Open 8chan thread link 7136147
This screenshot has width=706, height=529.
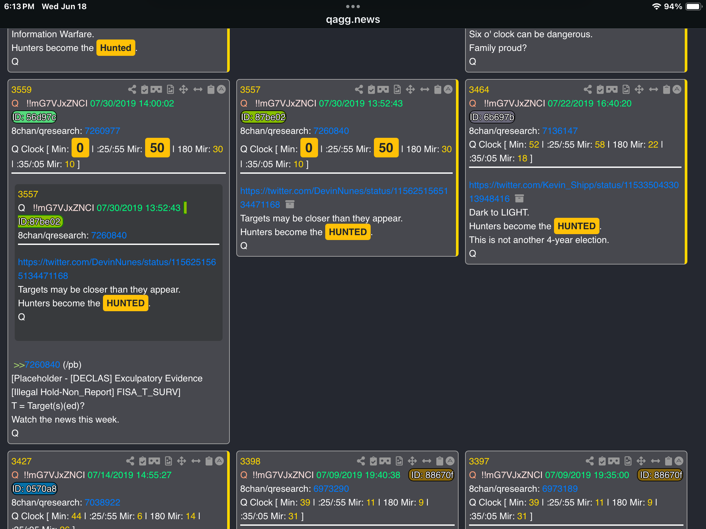560,131
